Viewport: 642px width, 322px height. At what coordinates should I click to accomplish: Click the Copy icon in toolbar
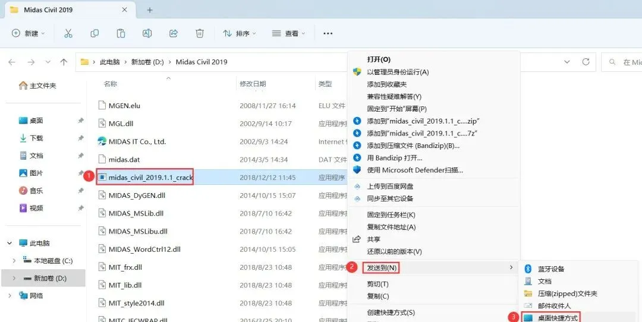(x=95, y=33)
